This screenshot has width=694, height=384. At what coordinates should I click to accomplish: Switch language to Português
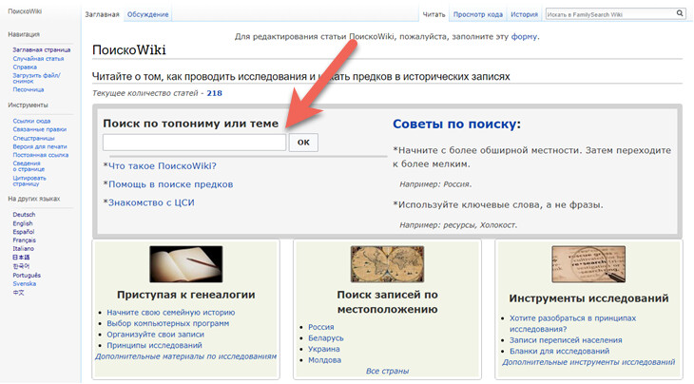(27, 276)
